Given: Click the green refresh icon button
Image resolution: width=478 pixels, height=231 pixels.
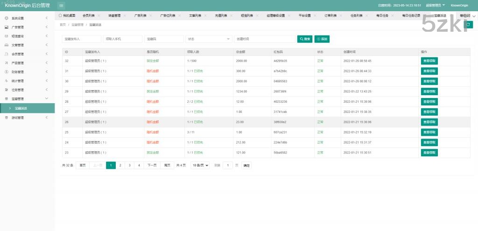Looking at the screenshot, I should (469, 24).
